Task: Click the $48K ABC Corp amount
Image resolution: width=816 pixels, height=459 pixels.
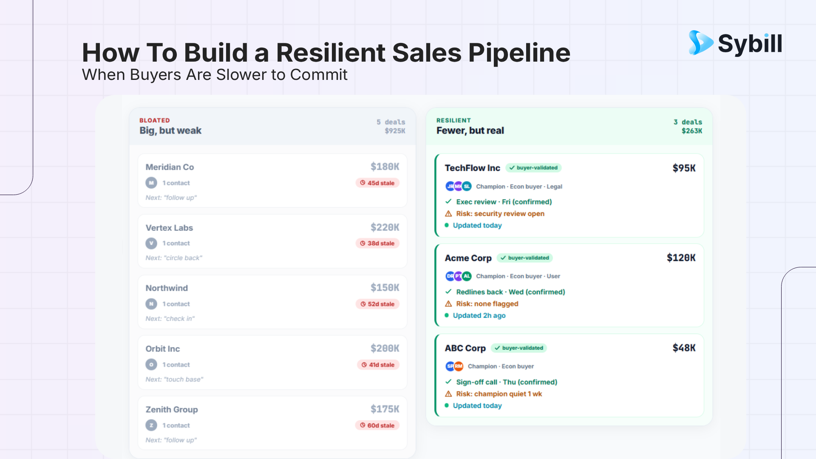Action: click(x=684, y=348)
